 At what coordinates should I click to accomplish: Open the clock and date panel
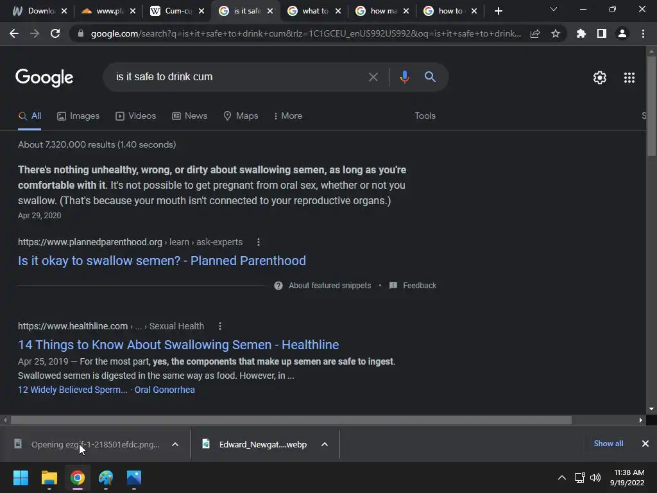coord(627,478)
